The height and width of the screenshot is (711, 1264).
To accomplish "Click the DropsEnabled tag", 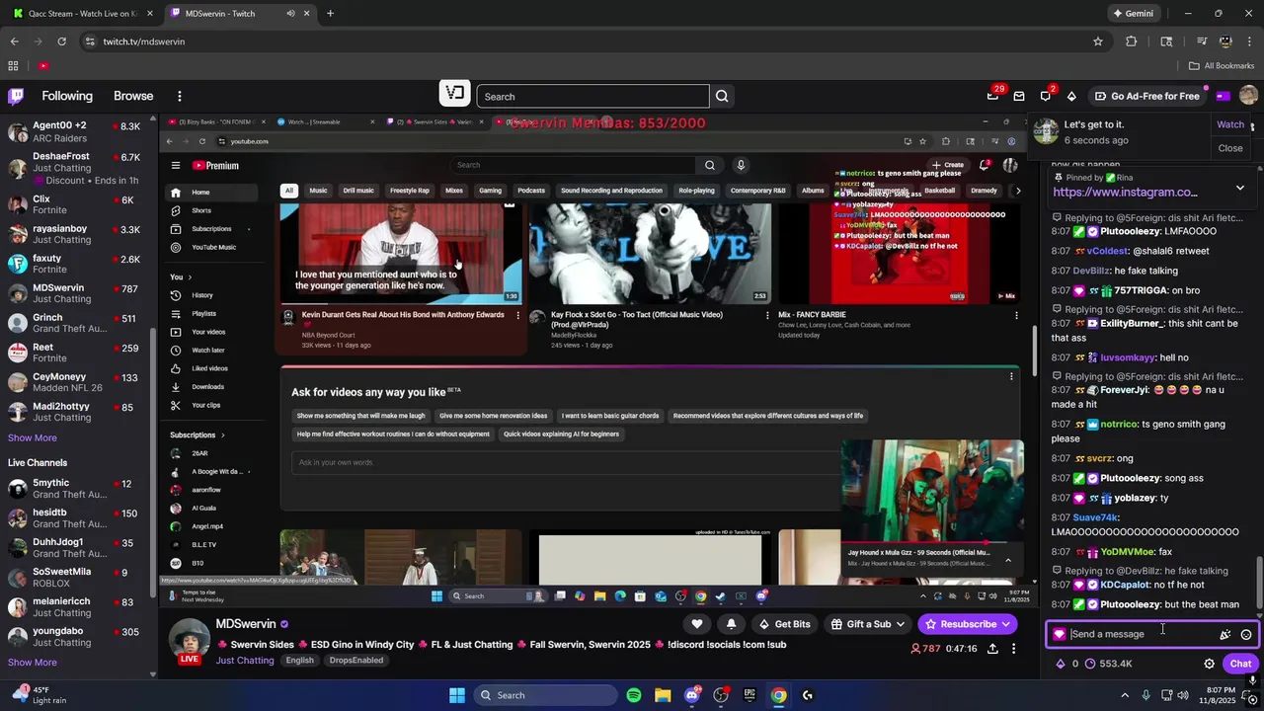I will [x=356, y=661].
